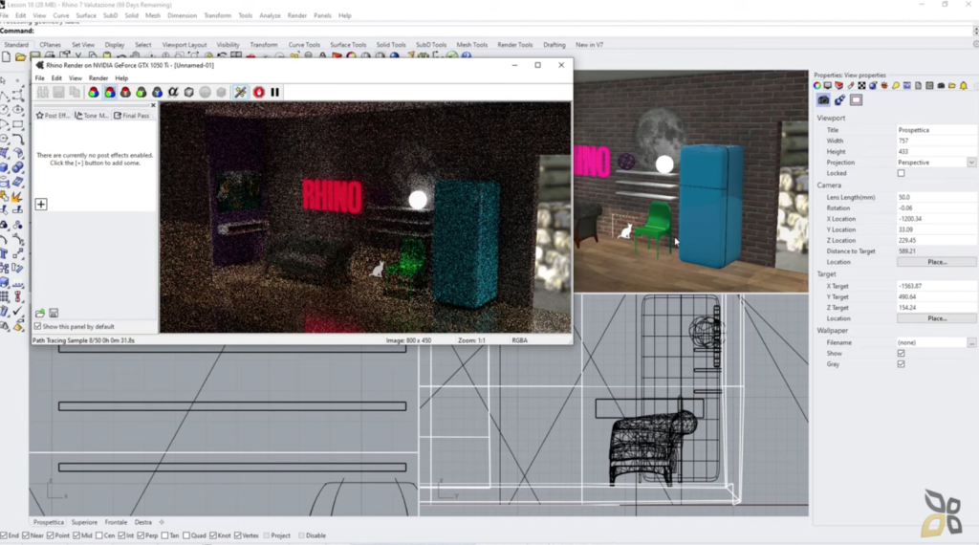Toggle the End osnap checkbox
The height and width of the screenshot is (545, 979).
pos(4,535)
